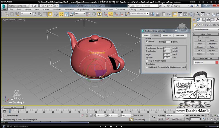219x128 pixels.
Task: Click the Teapot001 object color swatch
Action: click(x=217, y=62)
